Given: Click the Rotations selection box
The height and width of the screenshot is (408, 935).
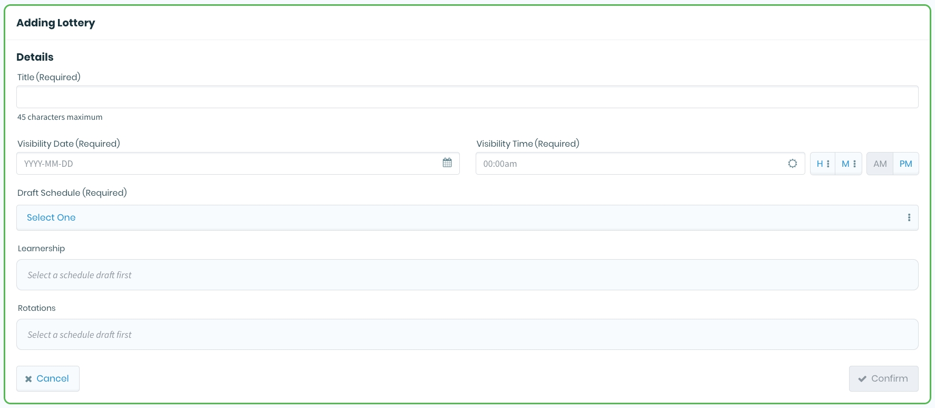Looking at the screenshot, I should [x=467, y=334].
